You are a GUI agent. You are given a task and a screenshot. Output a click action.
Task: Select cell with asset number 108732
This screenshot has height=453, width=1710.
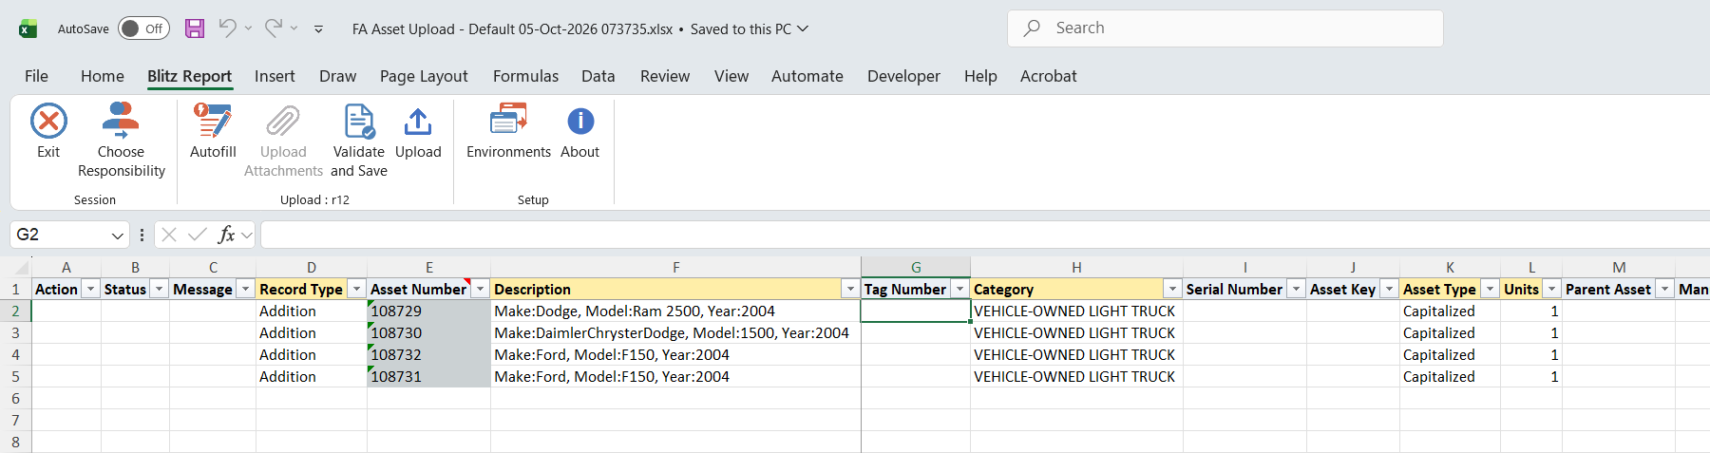(x=428, y=354)
